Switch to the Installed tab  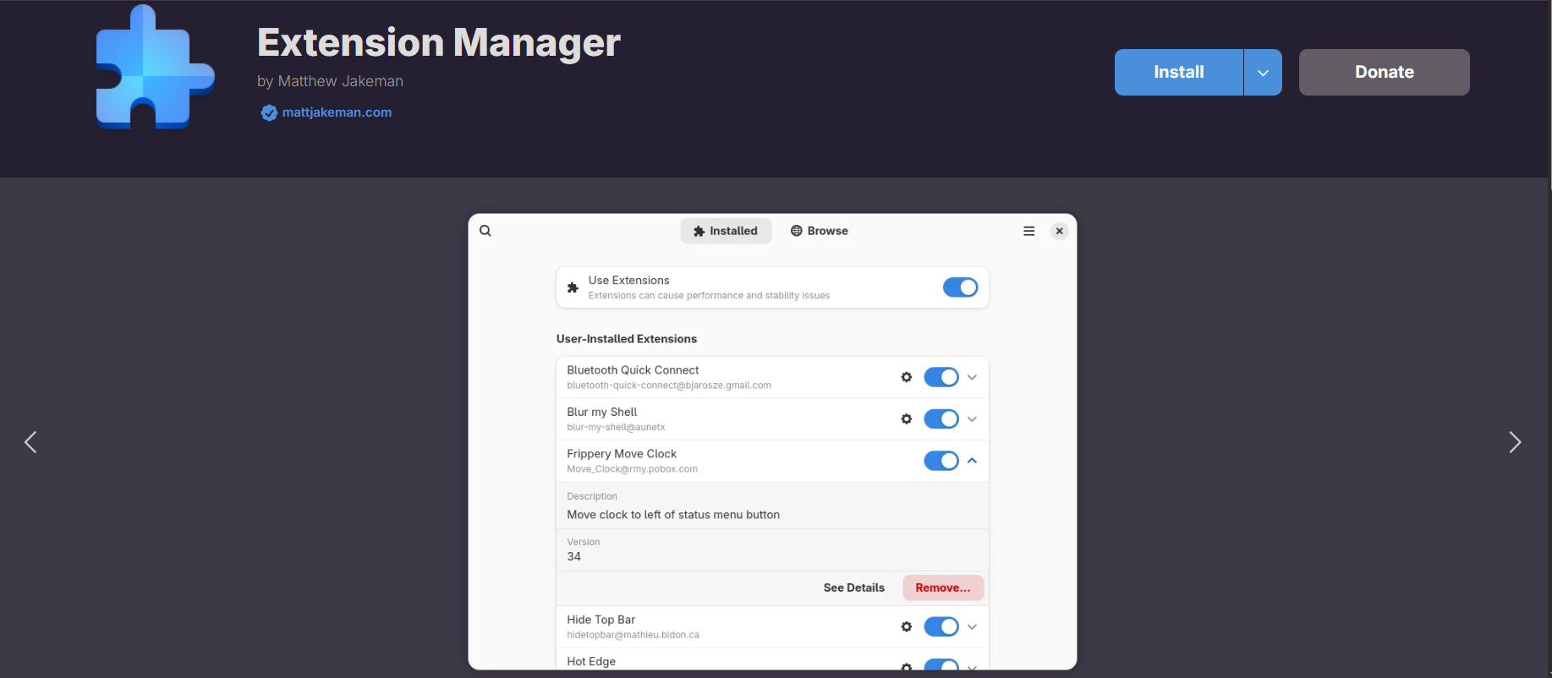[726, 231]
